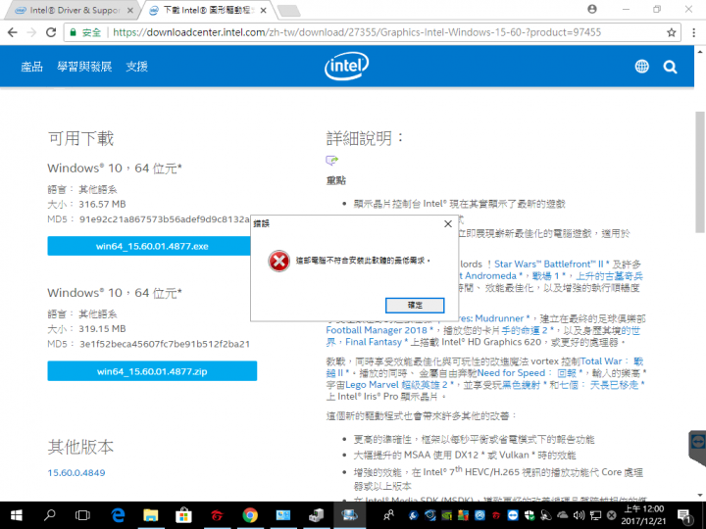Open File Explorer from the taskbar
Screen dimensions: 706x529
[151, 515]
